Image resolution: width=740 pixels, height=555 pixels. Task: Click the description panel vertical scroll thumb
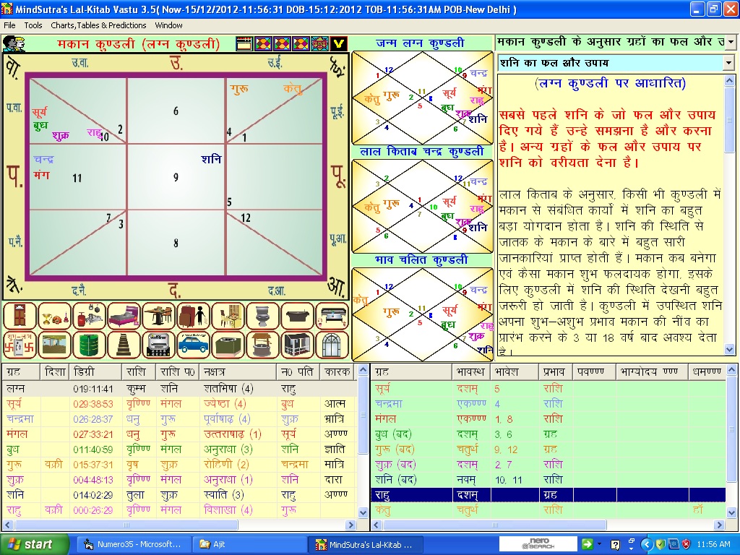pyautogui.click(x=729, y=119)
